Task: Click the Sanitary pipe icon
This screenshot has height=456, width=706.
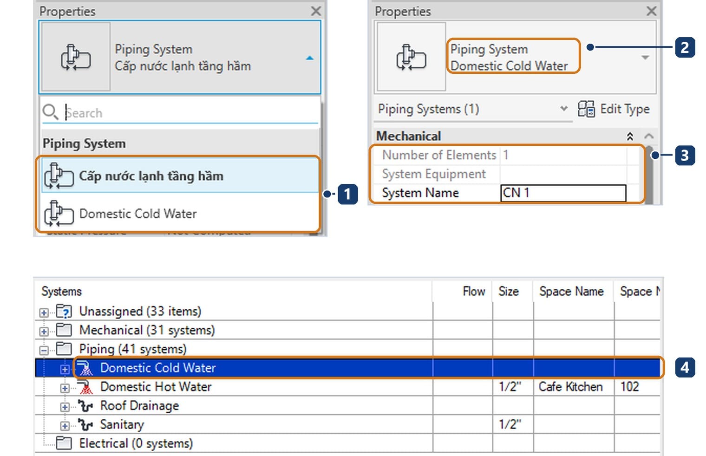Action: point(85,425)
